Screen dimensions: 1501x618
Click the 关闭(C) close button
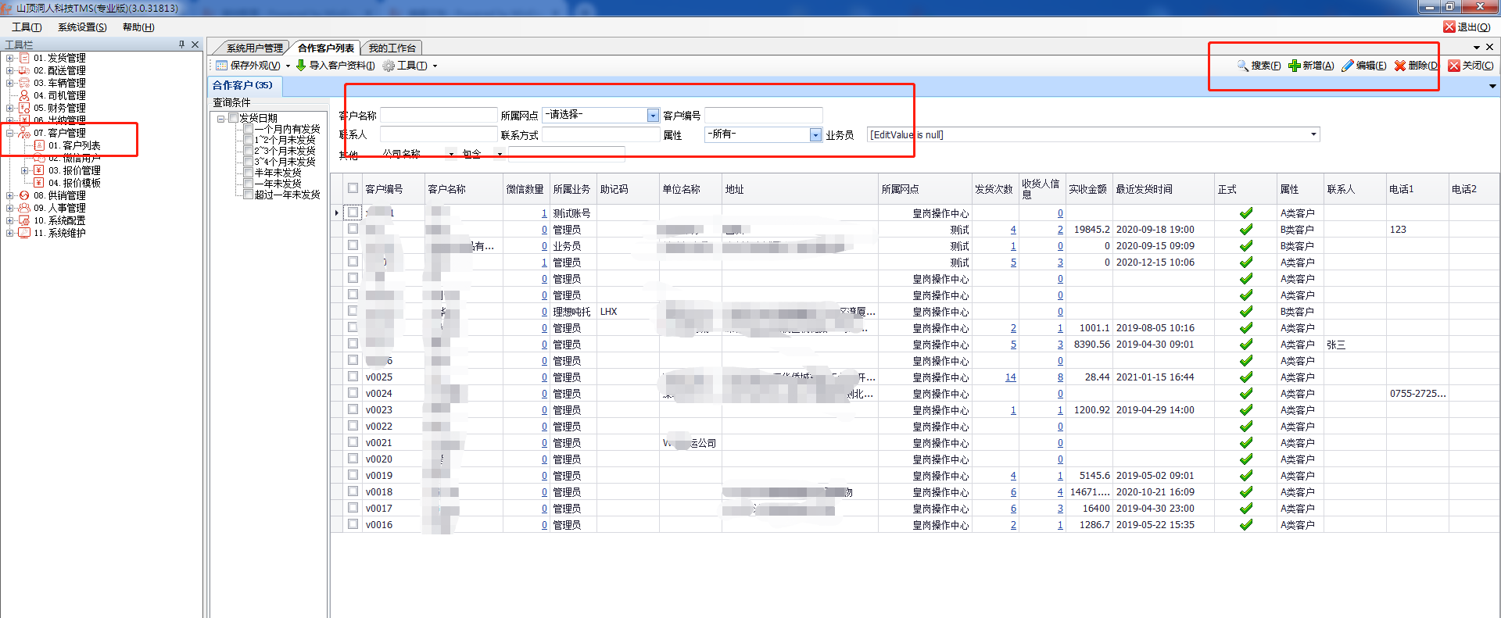pyautogui.click(x=1471, y=66)
